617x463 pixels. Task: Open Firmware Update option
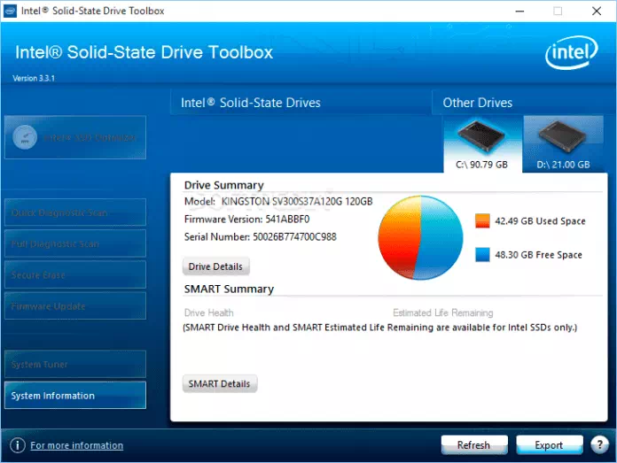[75, 305]
